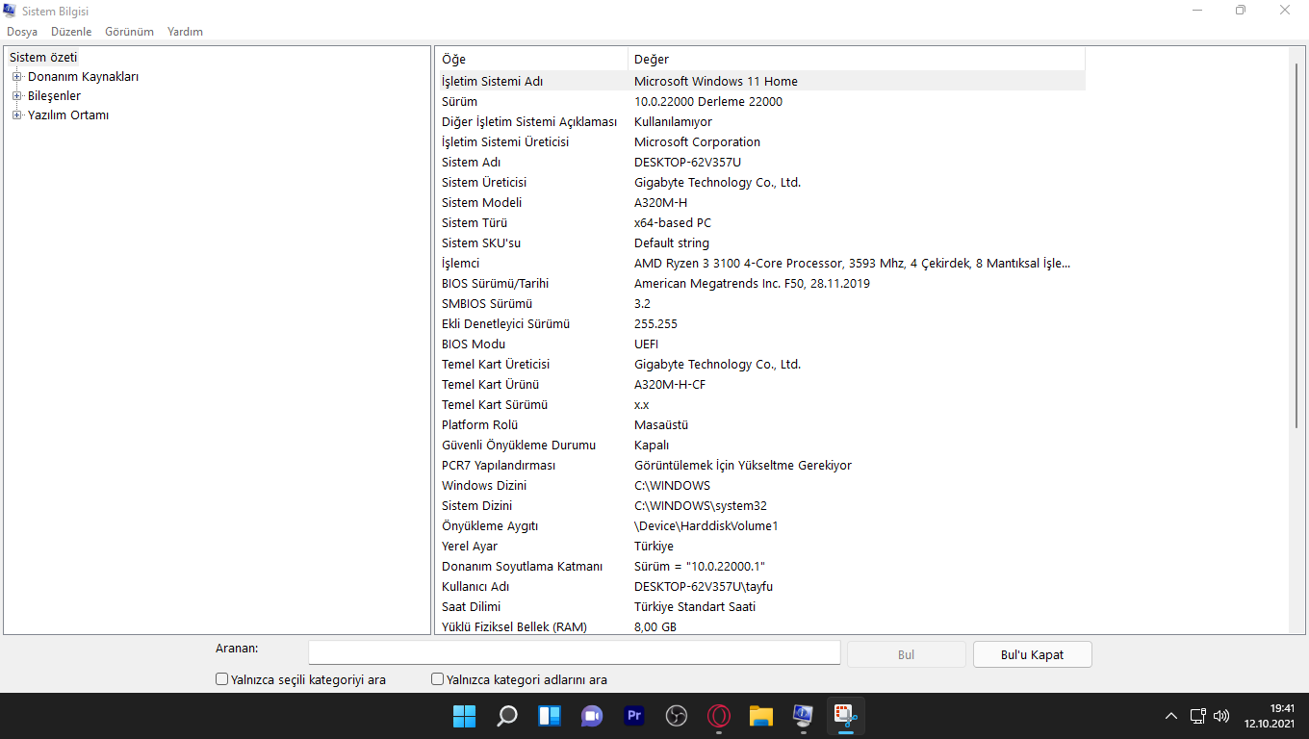
Task: Expand the Bileşenler tree node
Action: 16,96
